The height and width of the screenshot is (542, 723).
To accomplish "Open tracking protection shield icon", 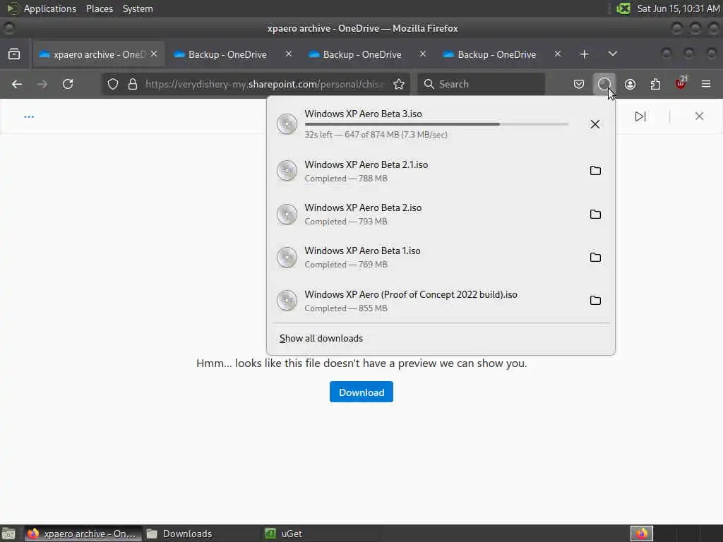I will [x=113, y=84].
